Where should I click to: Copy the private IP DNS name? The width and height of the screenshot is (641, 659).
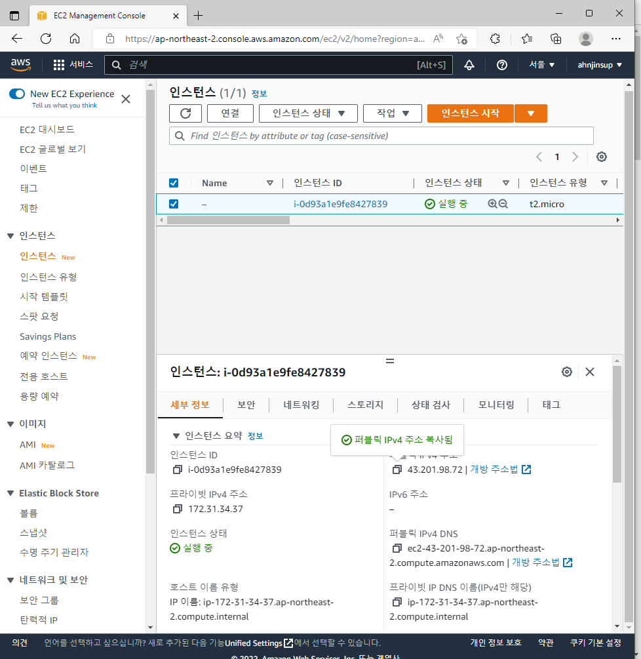click(x=397, y=602)
